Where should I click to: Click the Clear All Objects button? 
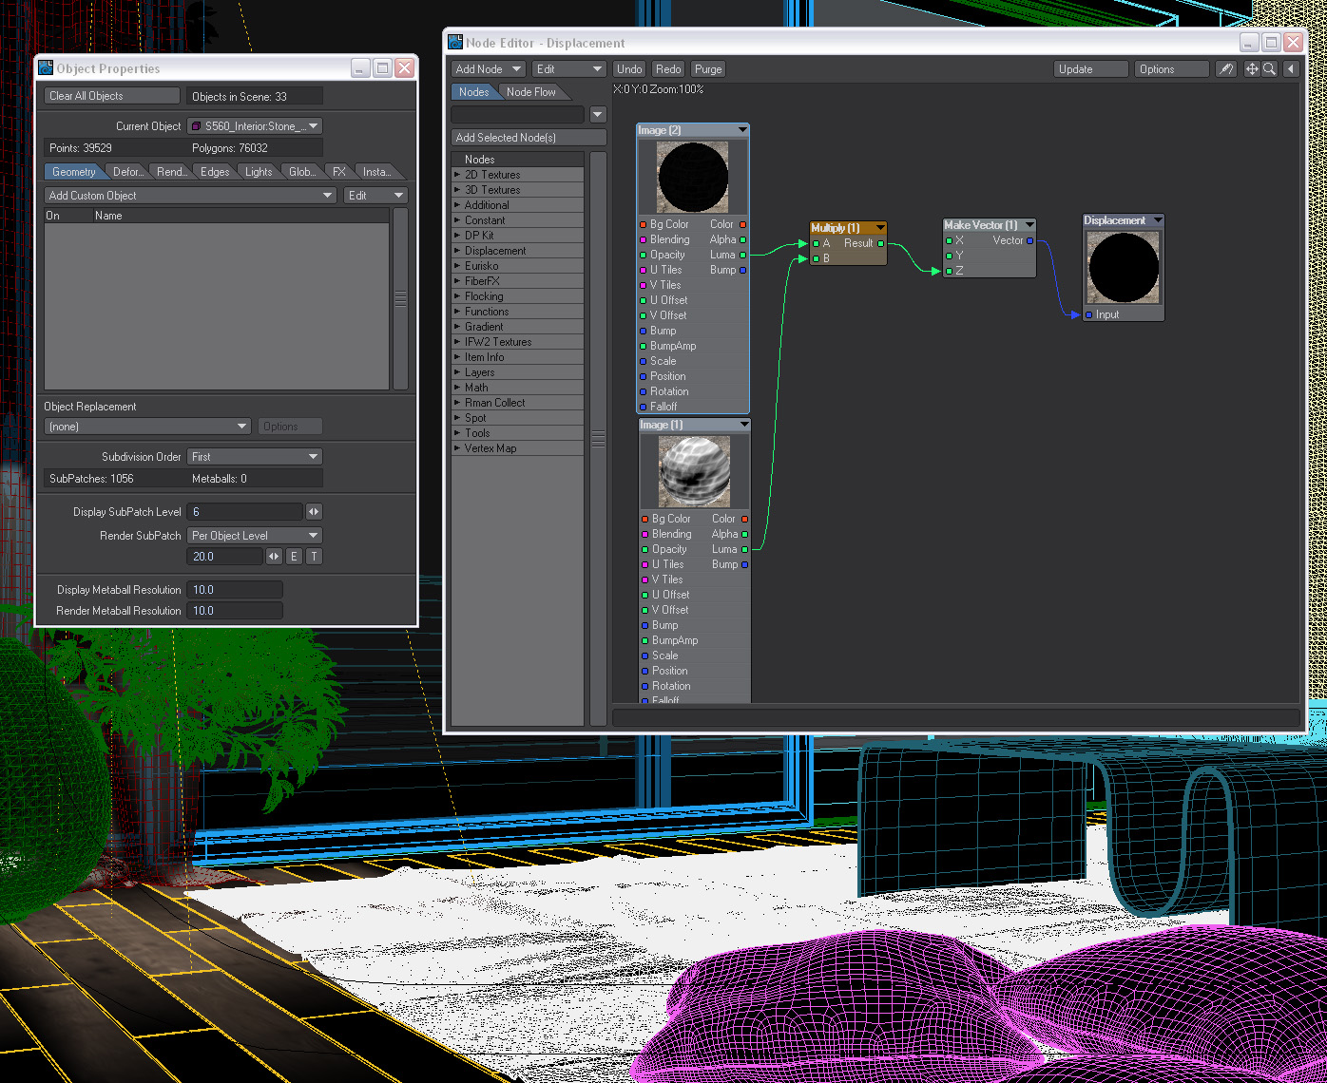coord(111,96)
